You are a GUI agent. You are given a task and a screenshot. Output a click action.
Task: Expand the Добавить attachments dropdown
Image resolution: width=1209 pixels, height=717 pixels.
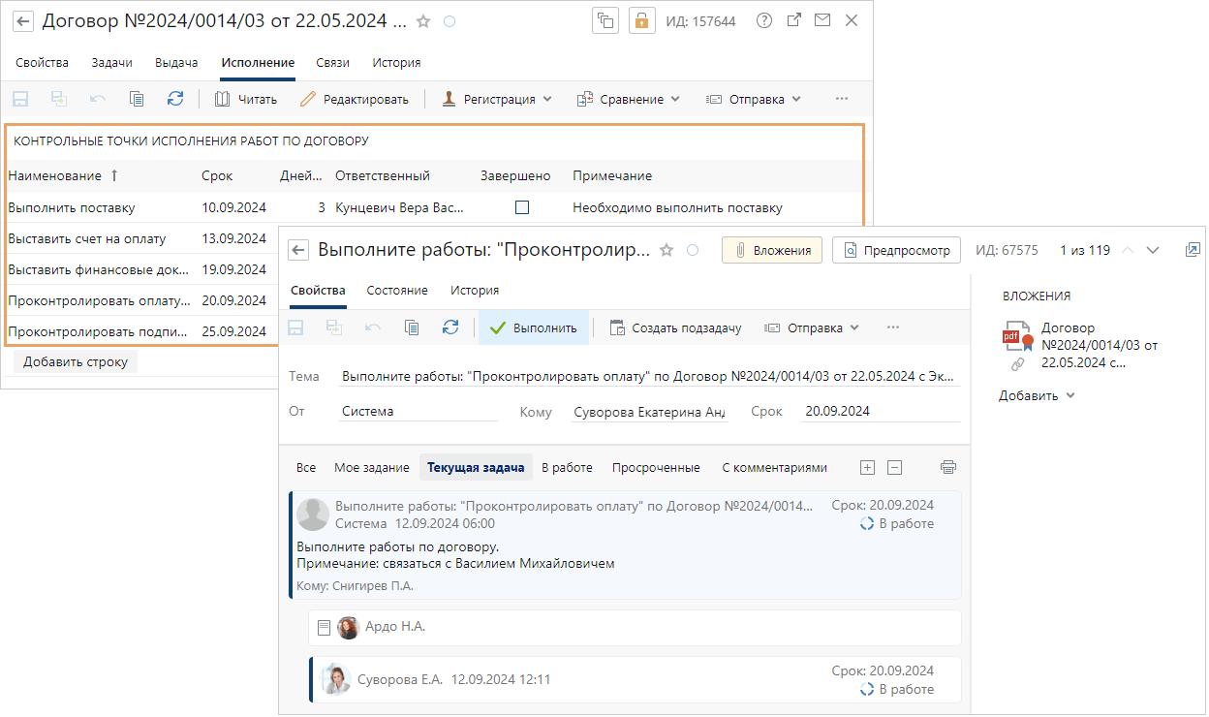1037,395
